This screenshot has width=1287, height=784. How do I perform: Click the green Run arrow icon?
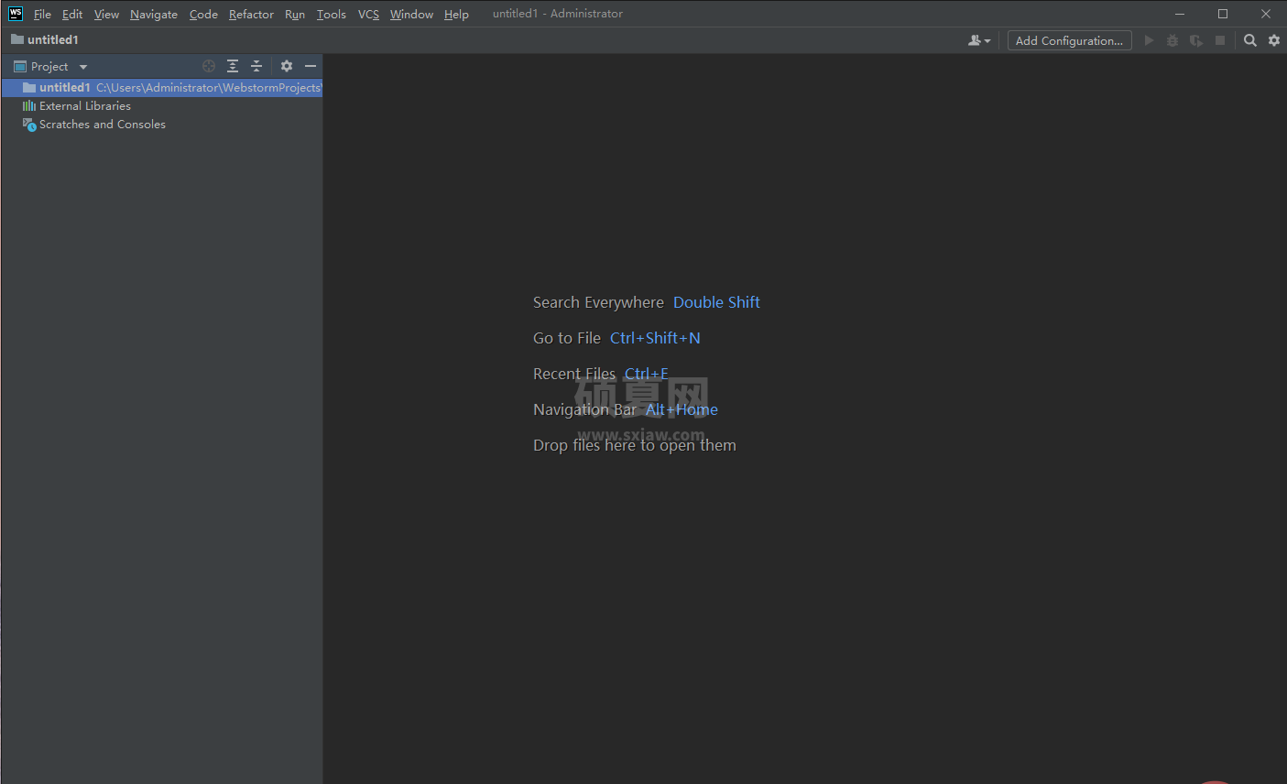click(x=1149, y=40)
